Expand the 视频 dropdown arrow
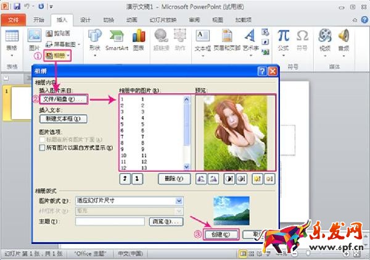The height and width of the screenshot is (260, 370). [325, 56]
